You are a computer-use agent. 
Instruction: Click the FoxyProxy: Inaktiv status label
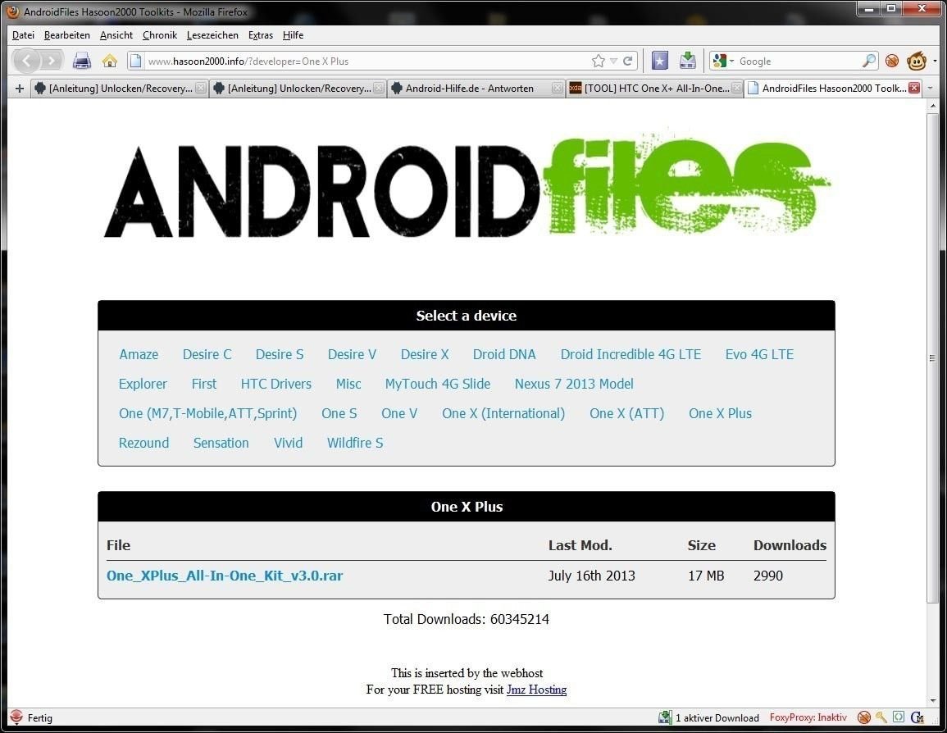[x=808, y=717]
